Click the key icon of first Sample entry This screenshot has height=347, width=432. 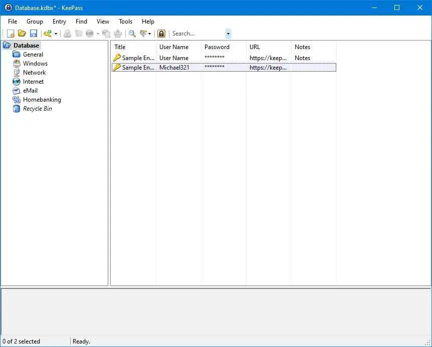[x=117, y=58]
